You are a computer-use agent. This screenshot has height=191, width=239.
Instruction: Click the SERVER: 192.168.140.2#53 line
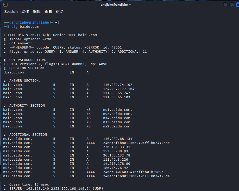tap(53, 189)
